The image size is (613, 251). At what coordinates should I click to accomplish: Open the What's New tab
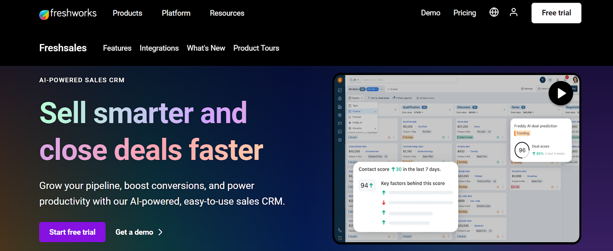pos(206,48)
